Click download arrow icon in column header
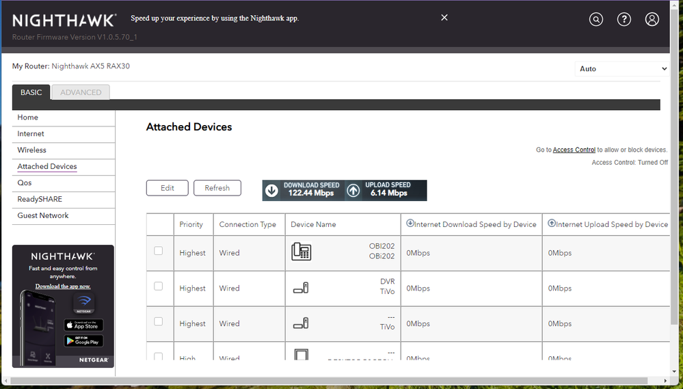This screenshot has height=389, width=683. click(410, 223)
